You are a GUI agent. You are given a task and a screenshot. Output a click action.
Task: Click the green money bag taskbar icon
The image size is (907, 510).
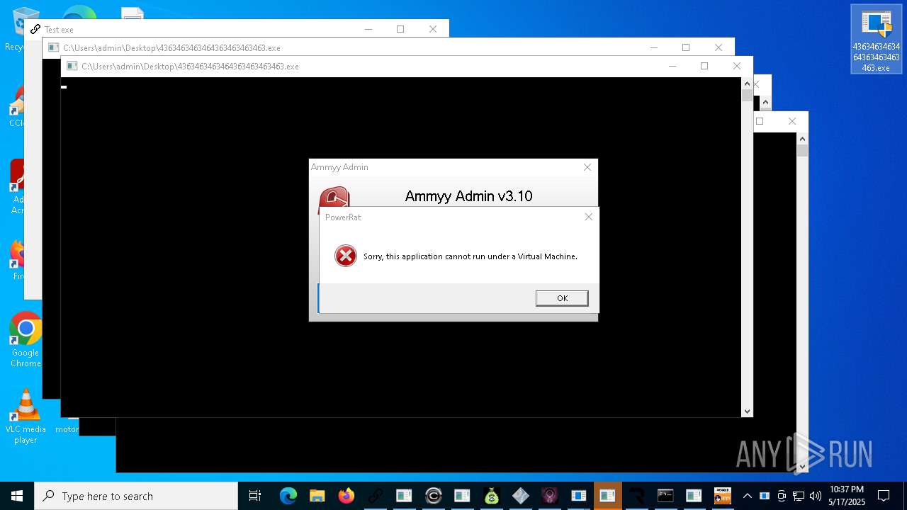click(x=491, y=496)
